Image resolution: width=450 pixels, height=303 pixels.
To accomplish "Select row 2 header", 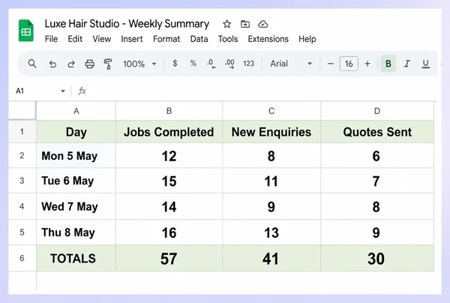I will coord(22,155).
